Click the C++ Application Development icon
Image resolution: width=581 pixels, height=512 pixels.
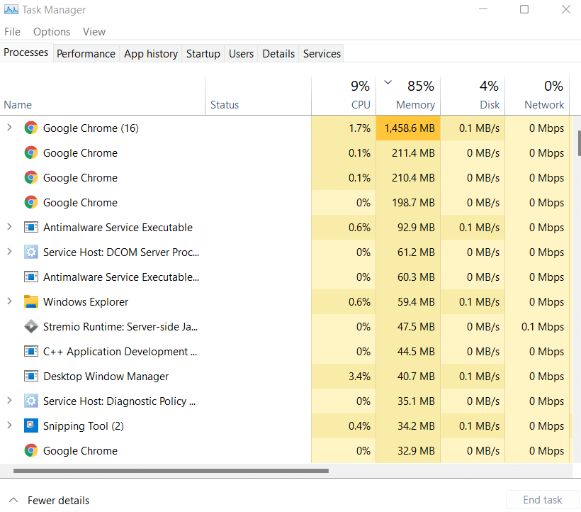click(x=30, y=352)
